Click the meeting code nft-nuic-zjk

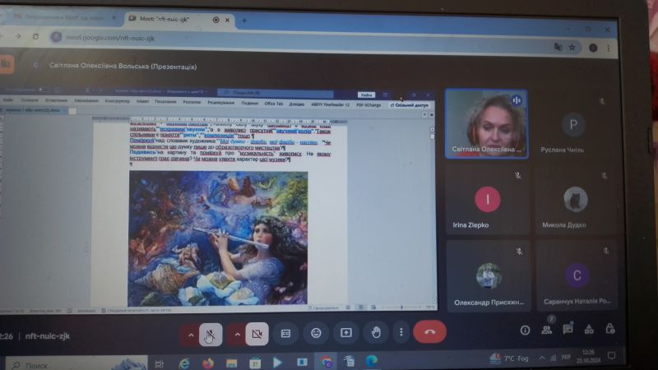(x=48, y=336)
